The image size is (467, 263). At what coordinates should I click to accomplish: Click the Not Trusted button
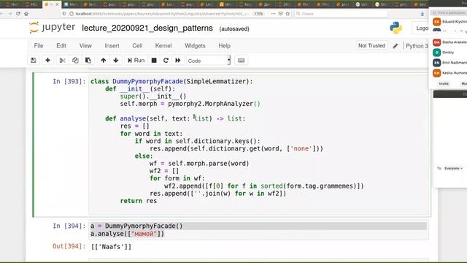click(x=371, y=45)
